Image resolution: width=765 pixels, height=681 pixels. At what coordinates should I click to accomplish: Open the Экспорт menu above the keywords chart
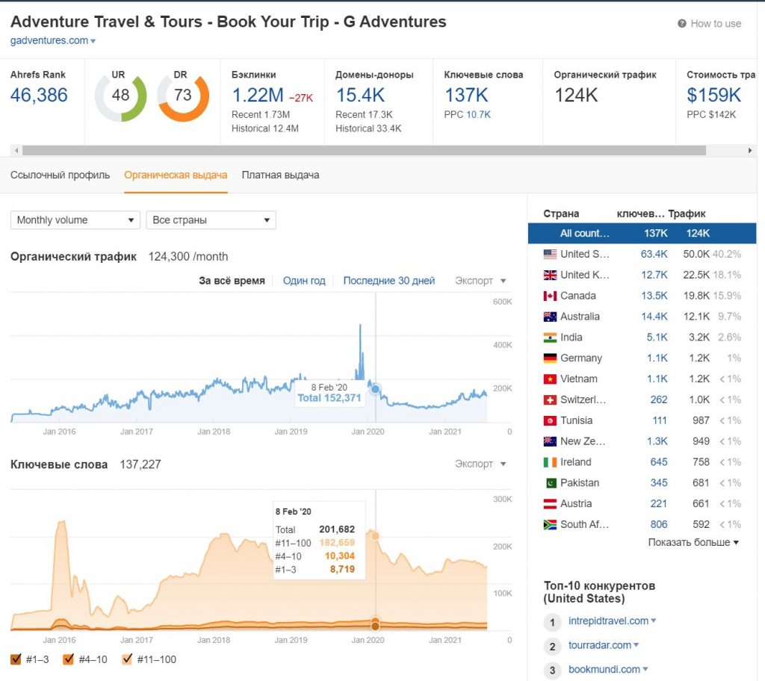480,464
